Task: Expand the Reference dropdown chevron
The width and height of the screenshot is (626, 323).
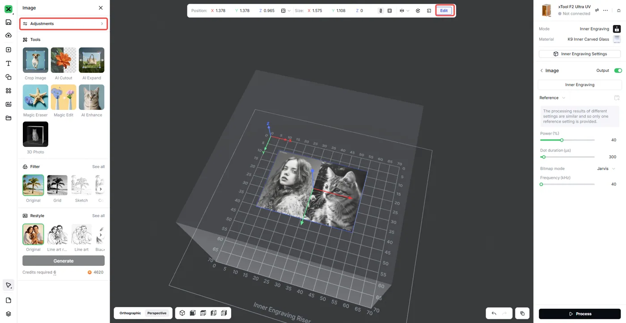Action: pos(563,98)
